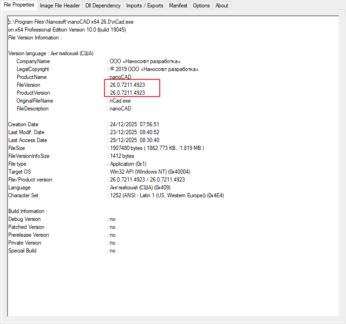This screenshot has height=324, width=346.
Task: Click the FileVersion value 26.0.7211.4923
Action: pos(127,85)
